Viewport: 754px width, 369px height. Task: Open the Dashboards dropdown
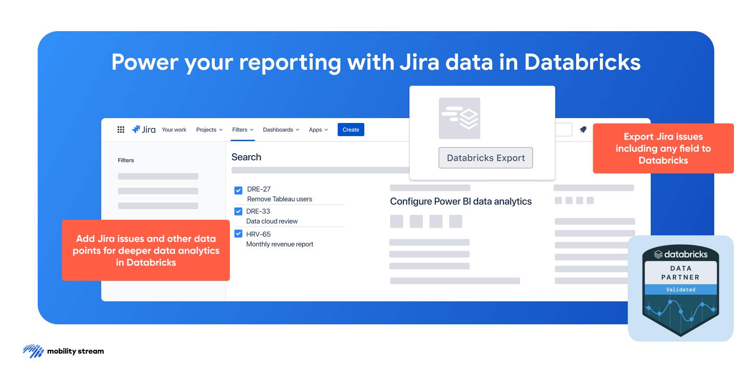tap(281, 130)
